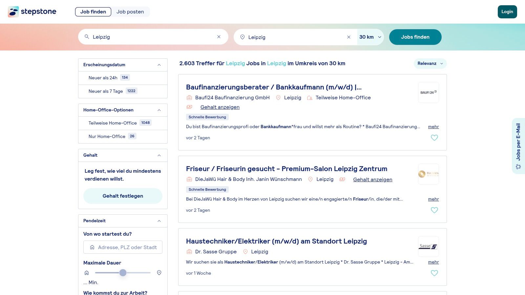Open the Jobs per E-Mail side tab
This screenshot has height=295, width=525.
pos(518,146)
